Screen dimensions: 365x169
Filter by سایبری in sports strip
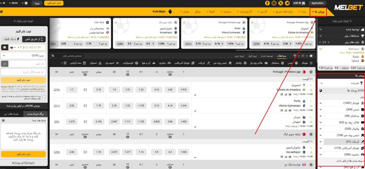click(165, 63)
